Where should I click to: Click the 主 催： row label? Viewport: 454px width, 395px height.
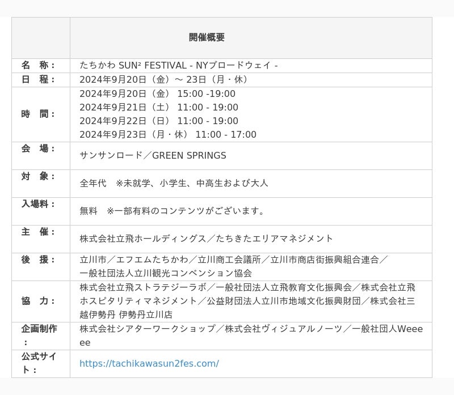[38, 232]
